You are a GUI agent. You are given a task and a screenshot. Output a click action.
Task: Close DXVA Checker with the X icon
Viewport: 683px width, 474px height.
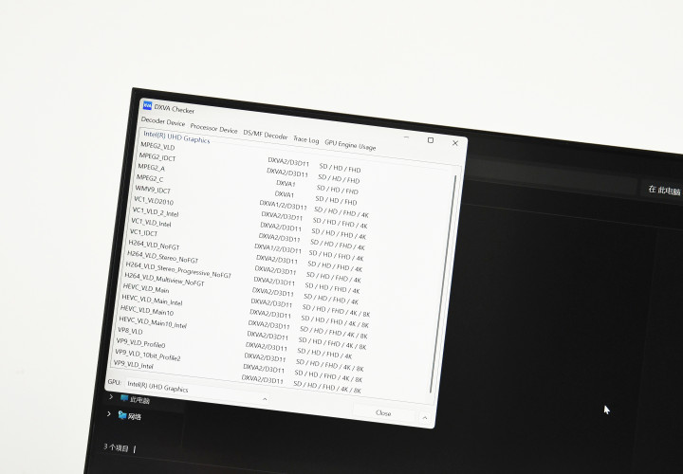point(455,143)
